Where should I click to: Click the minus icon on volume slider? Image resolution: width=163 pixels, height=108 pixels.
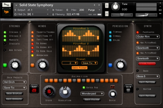click(137, 15)
